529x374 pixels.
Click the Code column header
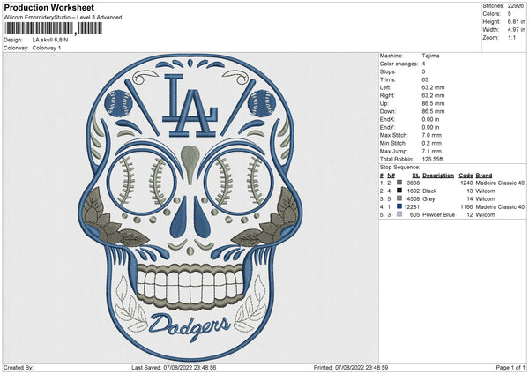coord(466,175)
